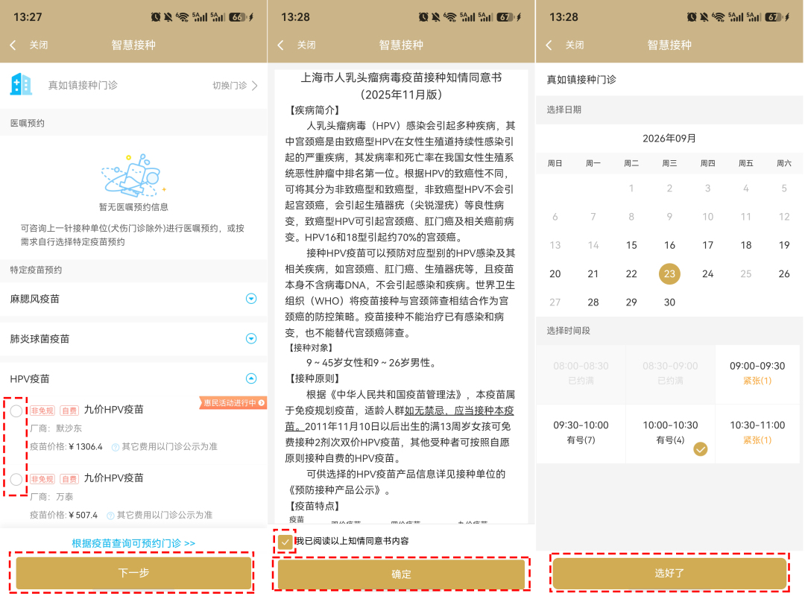Collapse the HPV疫苗 section
The height and width of the screenshot is (596, 805).
tap(251, 378)
